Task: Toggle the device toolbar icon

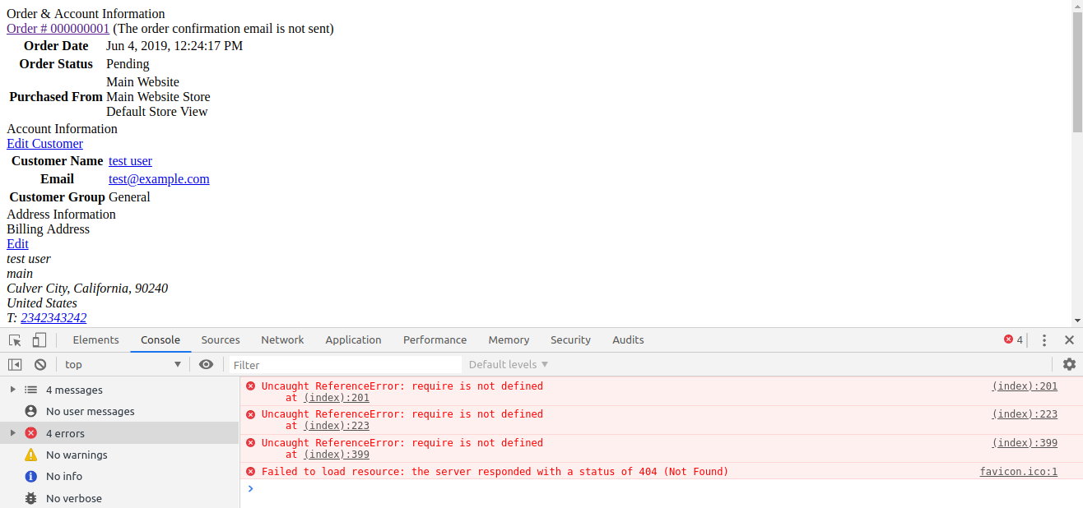Action: pyautogui.click(x=39, y=340)
